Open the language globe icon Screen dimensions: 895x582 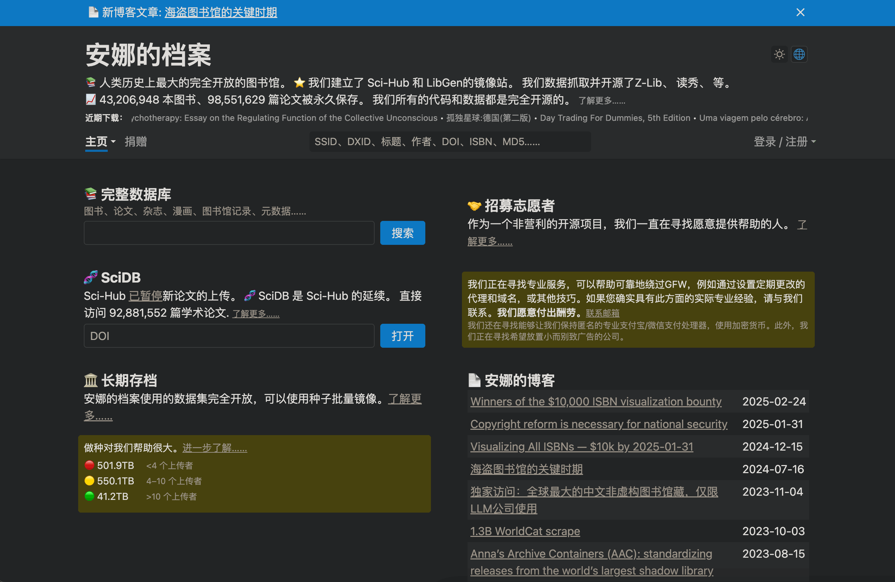799,54
